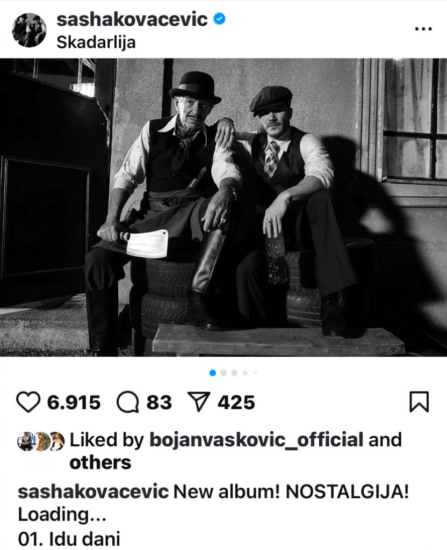Viewport: 447px width, 550px height.
Task: Show others who liked the post
Action: click(100, 462)
